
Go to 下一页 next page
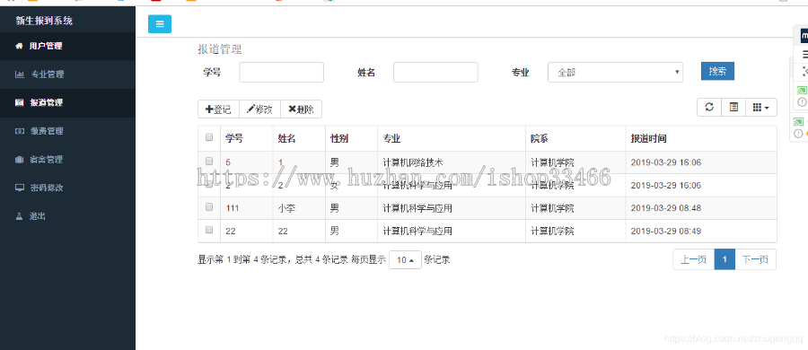755,259
